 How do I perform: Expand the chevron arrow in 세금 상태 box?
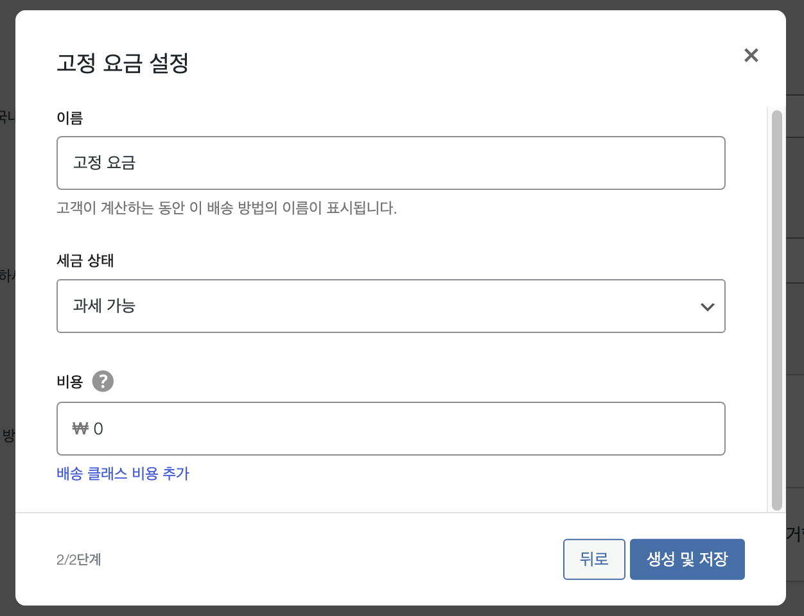click(707, 307)
